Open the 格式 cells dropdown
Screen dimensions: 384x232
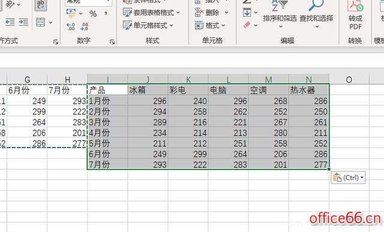point(210,25)
